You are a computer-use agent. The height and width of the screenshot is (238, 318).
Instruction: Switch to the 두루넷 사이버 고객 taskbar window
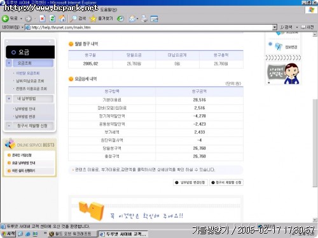click(x=123, y=234)
